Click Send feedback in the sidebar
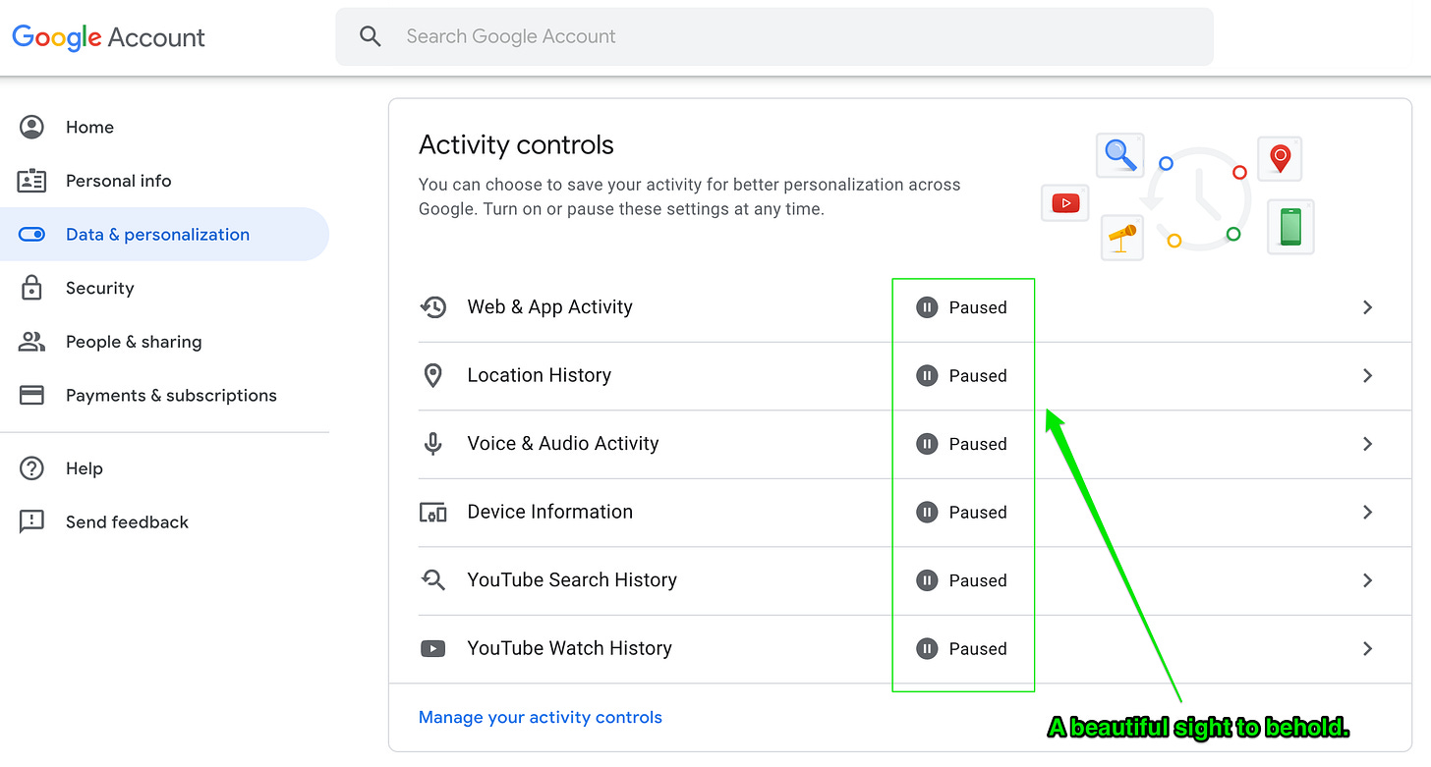Image resolution: width=1431 pixels, height=767 pixels. (127, 521)
